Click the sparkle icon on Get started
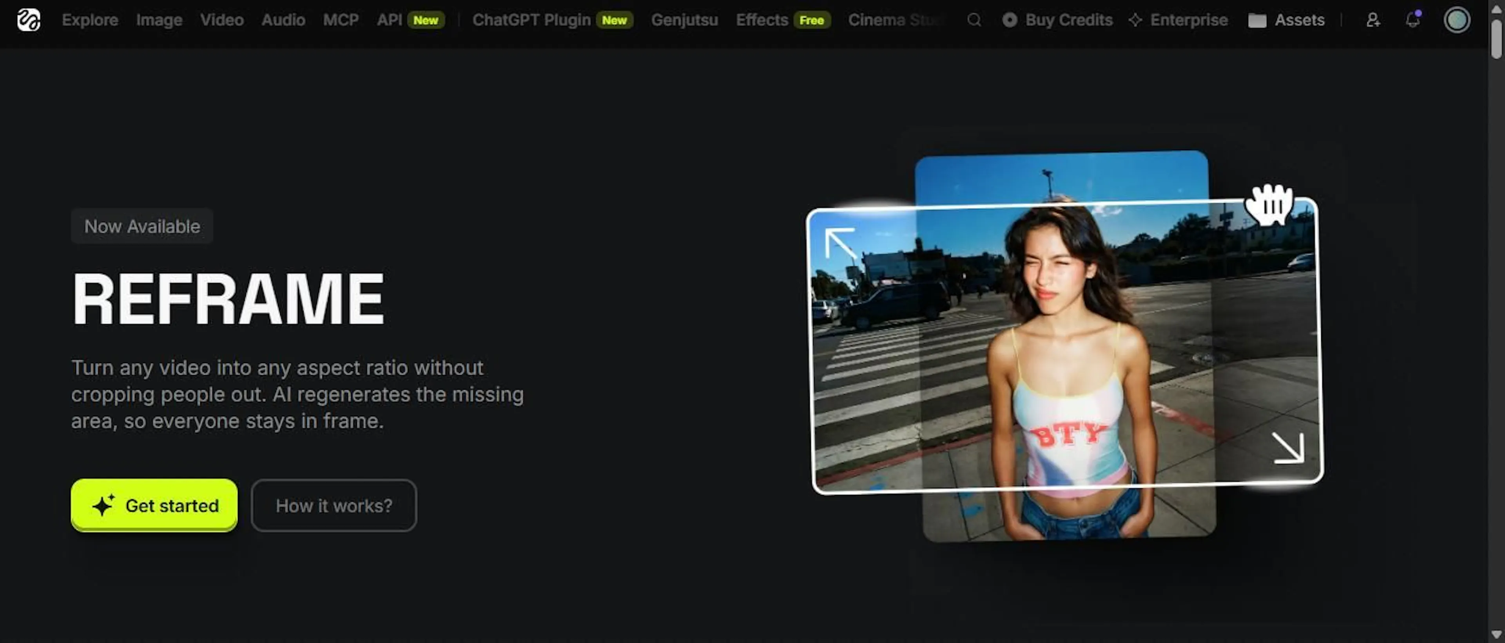Image resolution: width=1505 pixels, height=643 pixels. tap(103, 505)
